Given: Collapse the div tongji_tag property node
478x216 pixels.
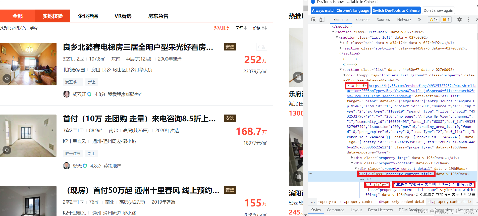Looking at the screenshot, I should point(345,75).
